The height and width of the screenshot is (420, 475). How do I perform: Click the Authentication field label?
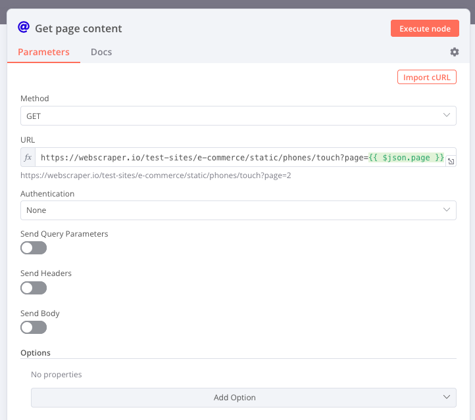(47, 194)
